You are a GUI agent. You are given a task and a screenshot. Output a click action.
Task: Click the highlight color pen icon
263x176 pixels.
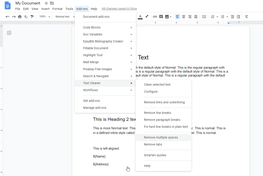click(147, 17)
